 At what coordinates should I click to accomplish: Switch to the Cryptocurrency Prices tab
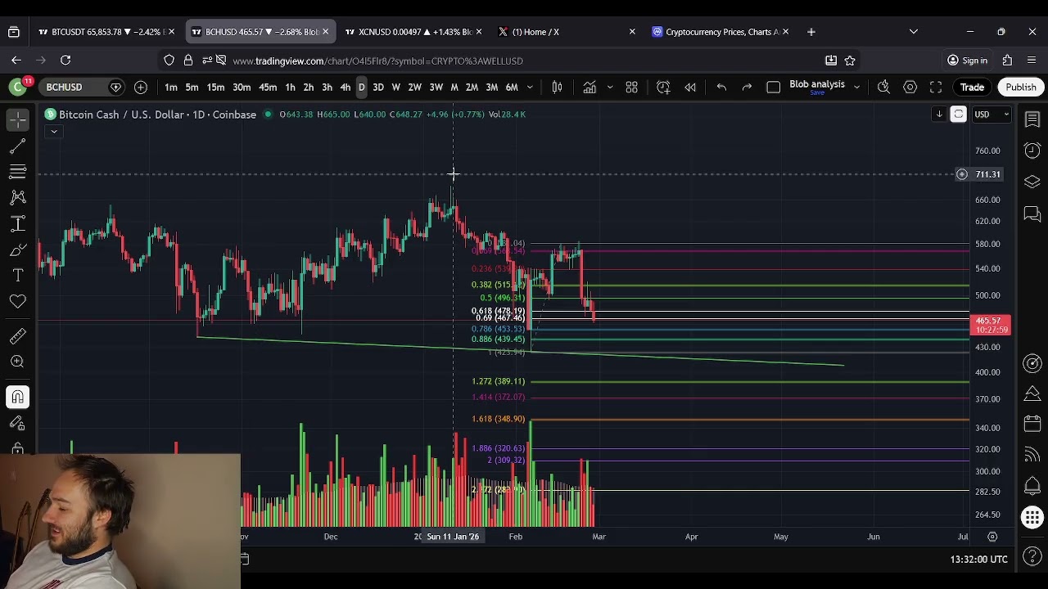click(720, 32)
